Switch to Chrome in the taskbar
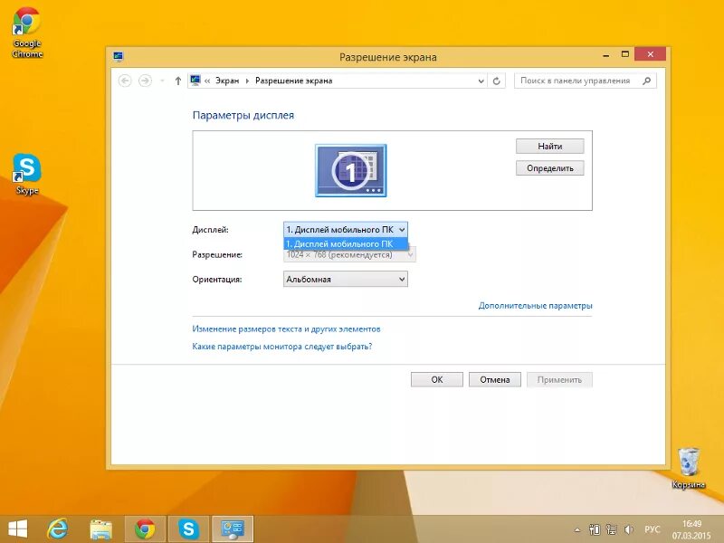Image resolution: width=724 pixels, height=543 pixels. 145,529
